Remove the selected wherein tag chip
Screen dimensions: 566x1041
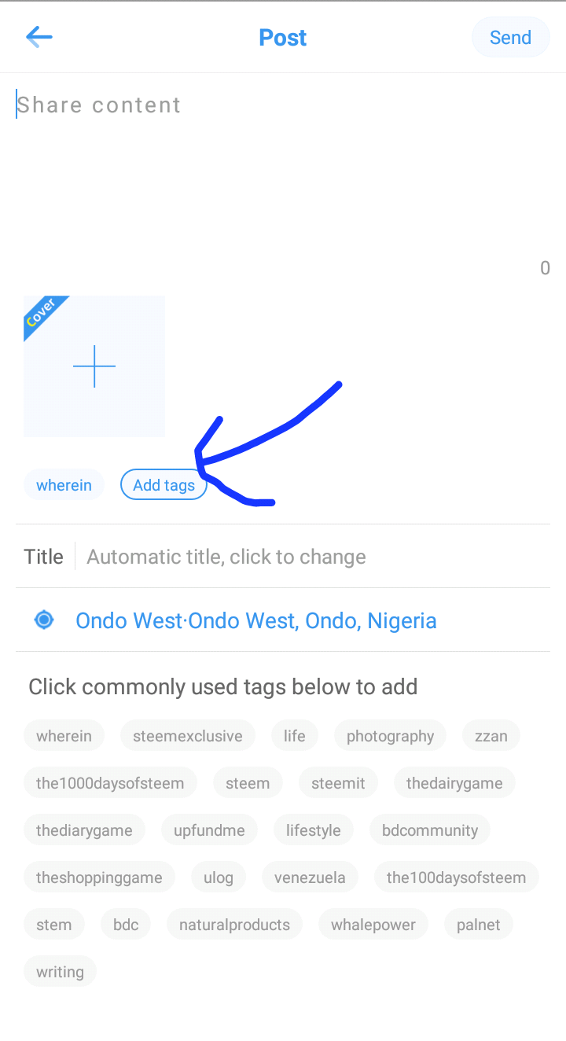click(64, 485)
